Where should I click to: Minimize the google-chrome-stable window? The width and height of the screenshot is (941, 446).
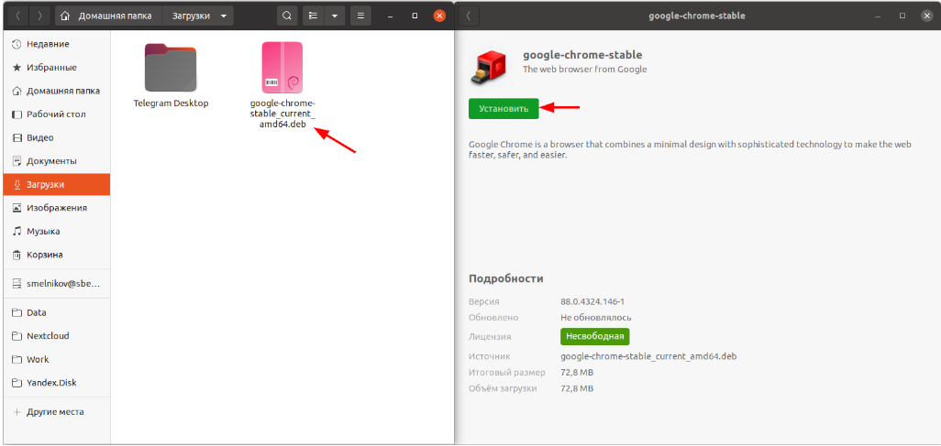(x=878, y=16)
